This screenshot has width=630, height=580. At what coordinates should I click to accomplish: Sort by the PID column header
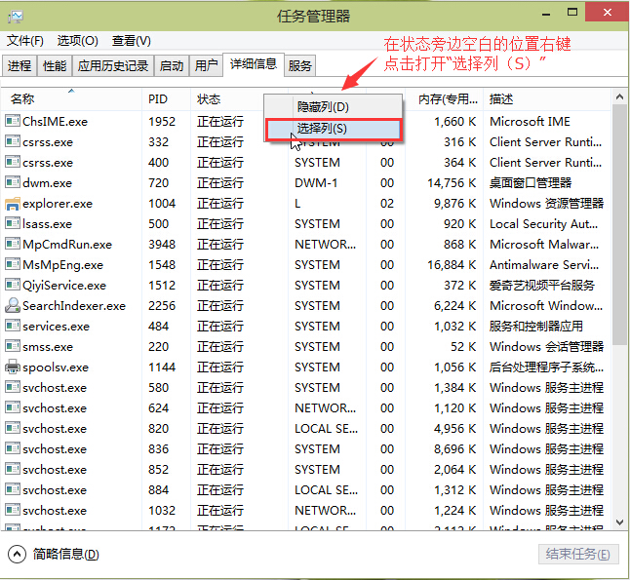(158, 99)
